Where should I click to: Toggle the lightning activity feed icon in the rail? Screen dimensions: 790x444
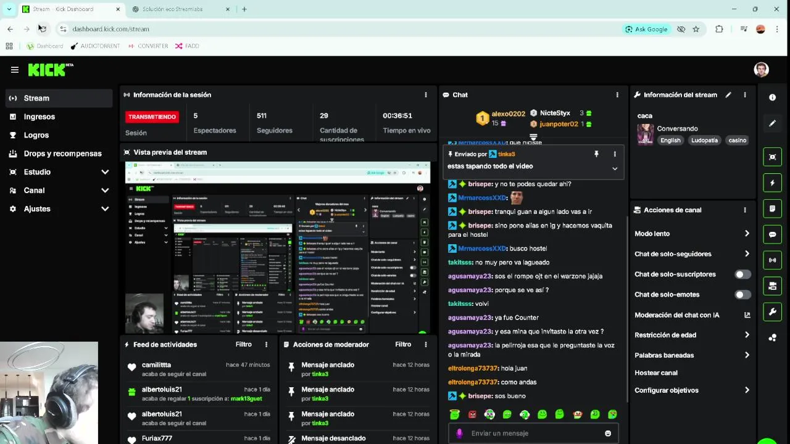click(x=772, y=183)
